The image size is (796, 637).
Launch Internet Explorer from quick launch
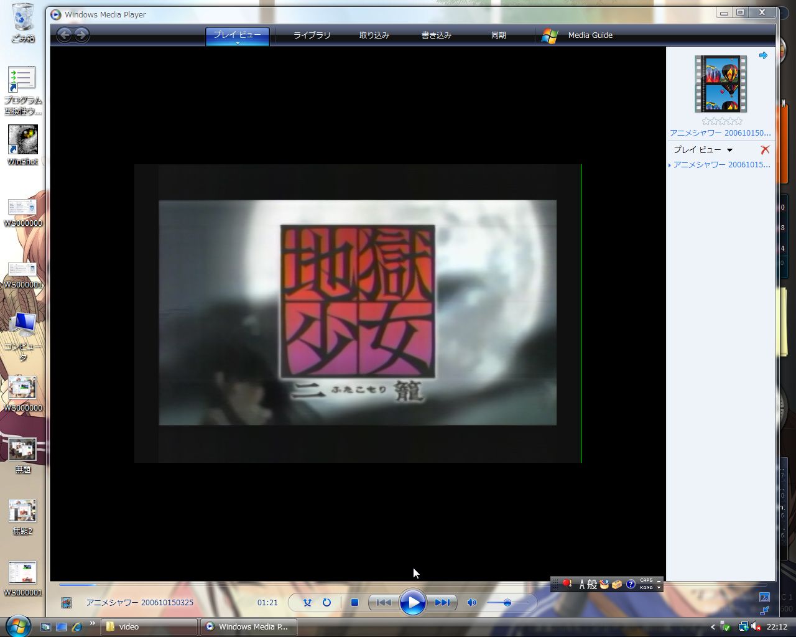76,626
